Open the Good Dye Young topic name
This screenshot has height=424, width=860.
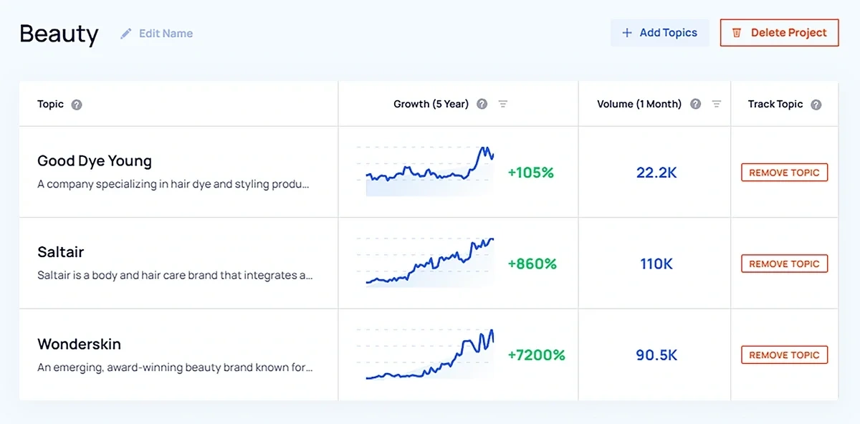click(x=94, y=160)
